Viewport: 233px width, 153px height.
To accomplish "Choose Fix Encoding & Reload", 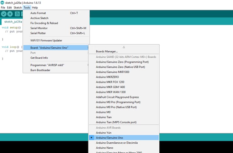I will tap(56, 23).
